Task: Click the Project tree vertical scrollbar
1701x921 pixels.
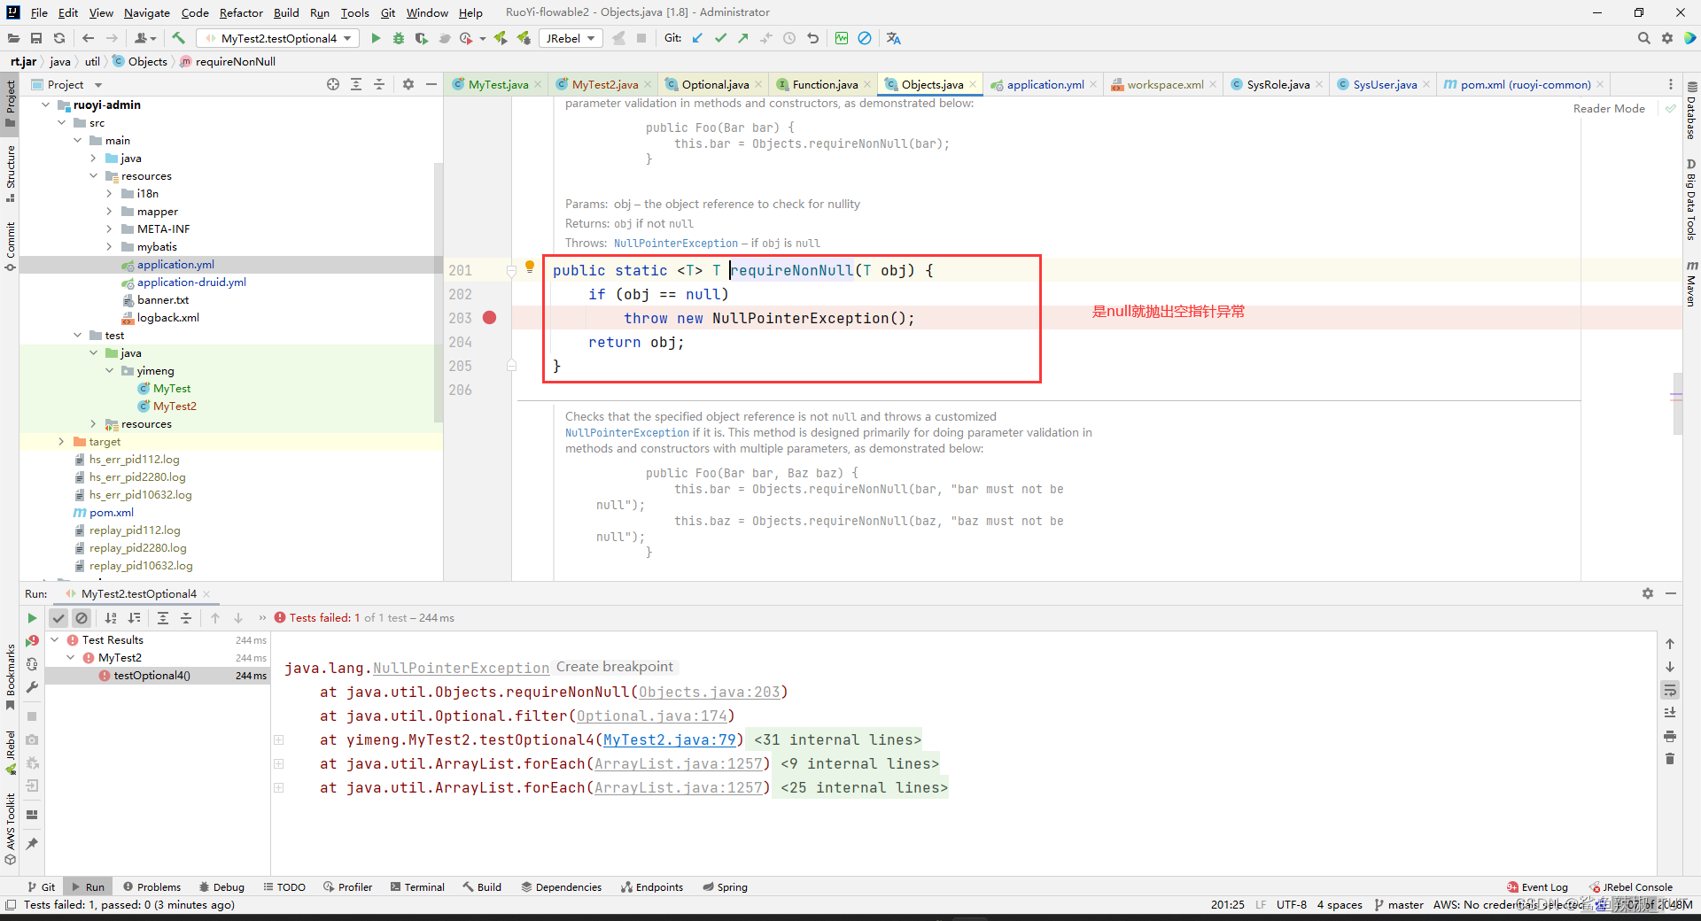Action: pyautogui.click(x=438, y=292)
